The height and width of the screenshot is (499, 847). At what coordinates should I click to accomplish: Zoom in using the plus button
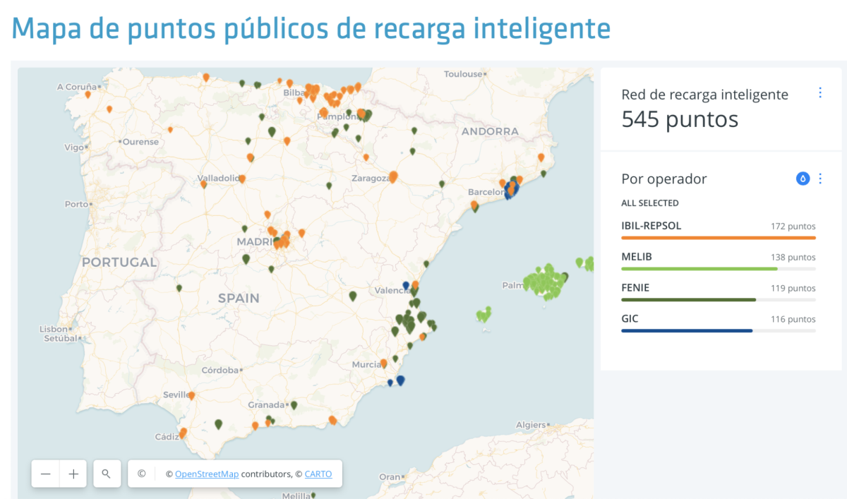coord(73,474)
